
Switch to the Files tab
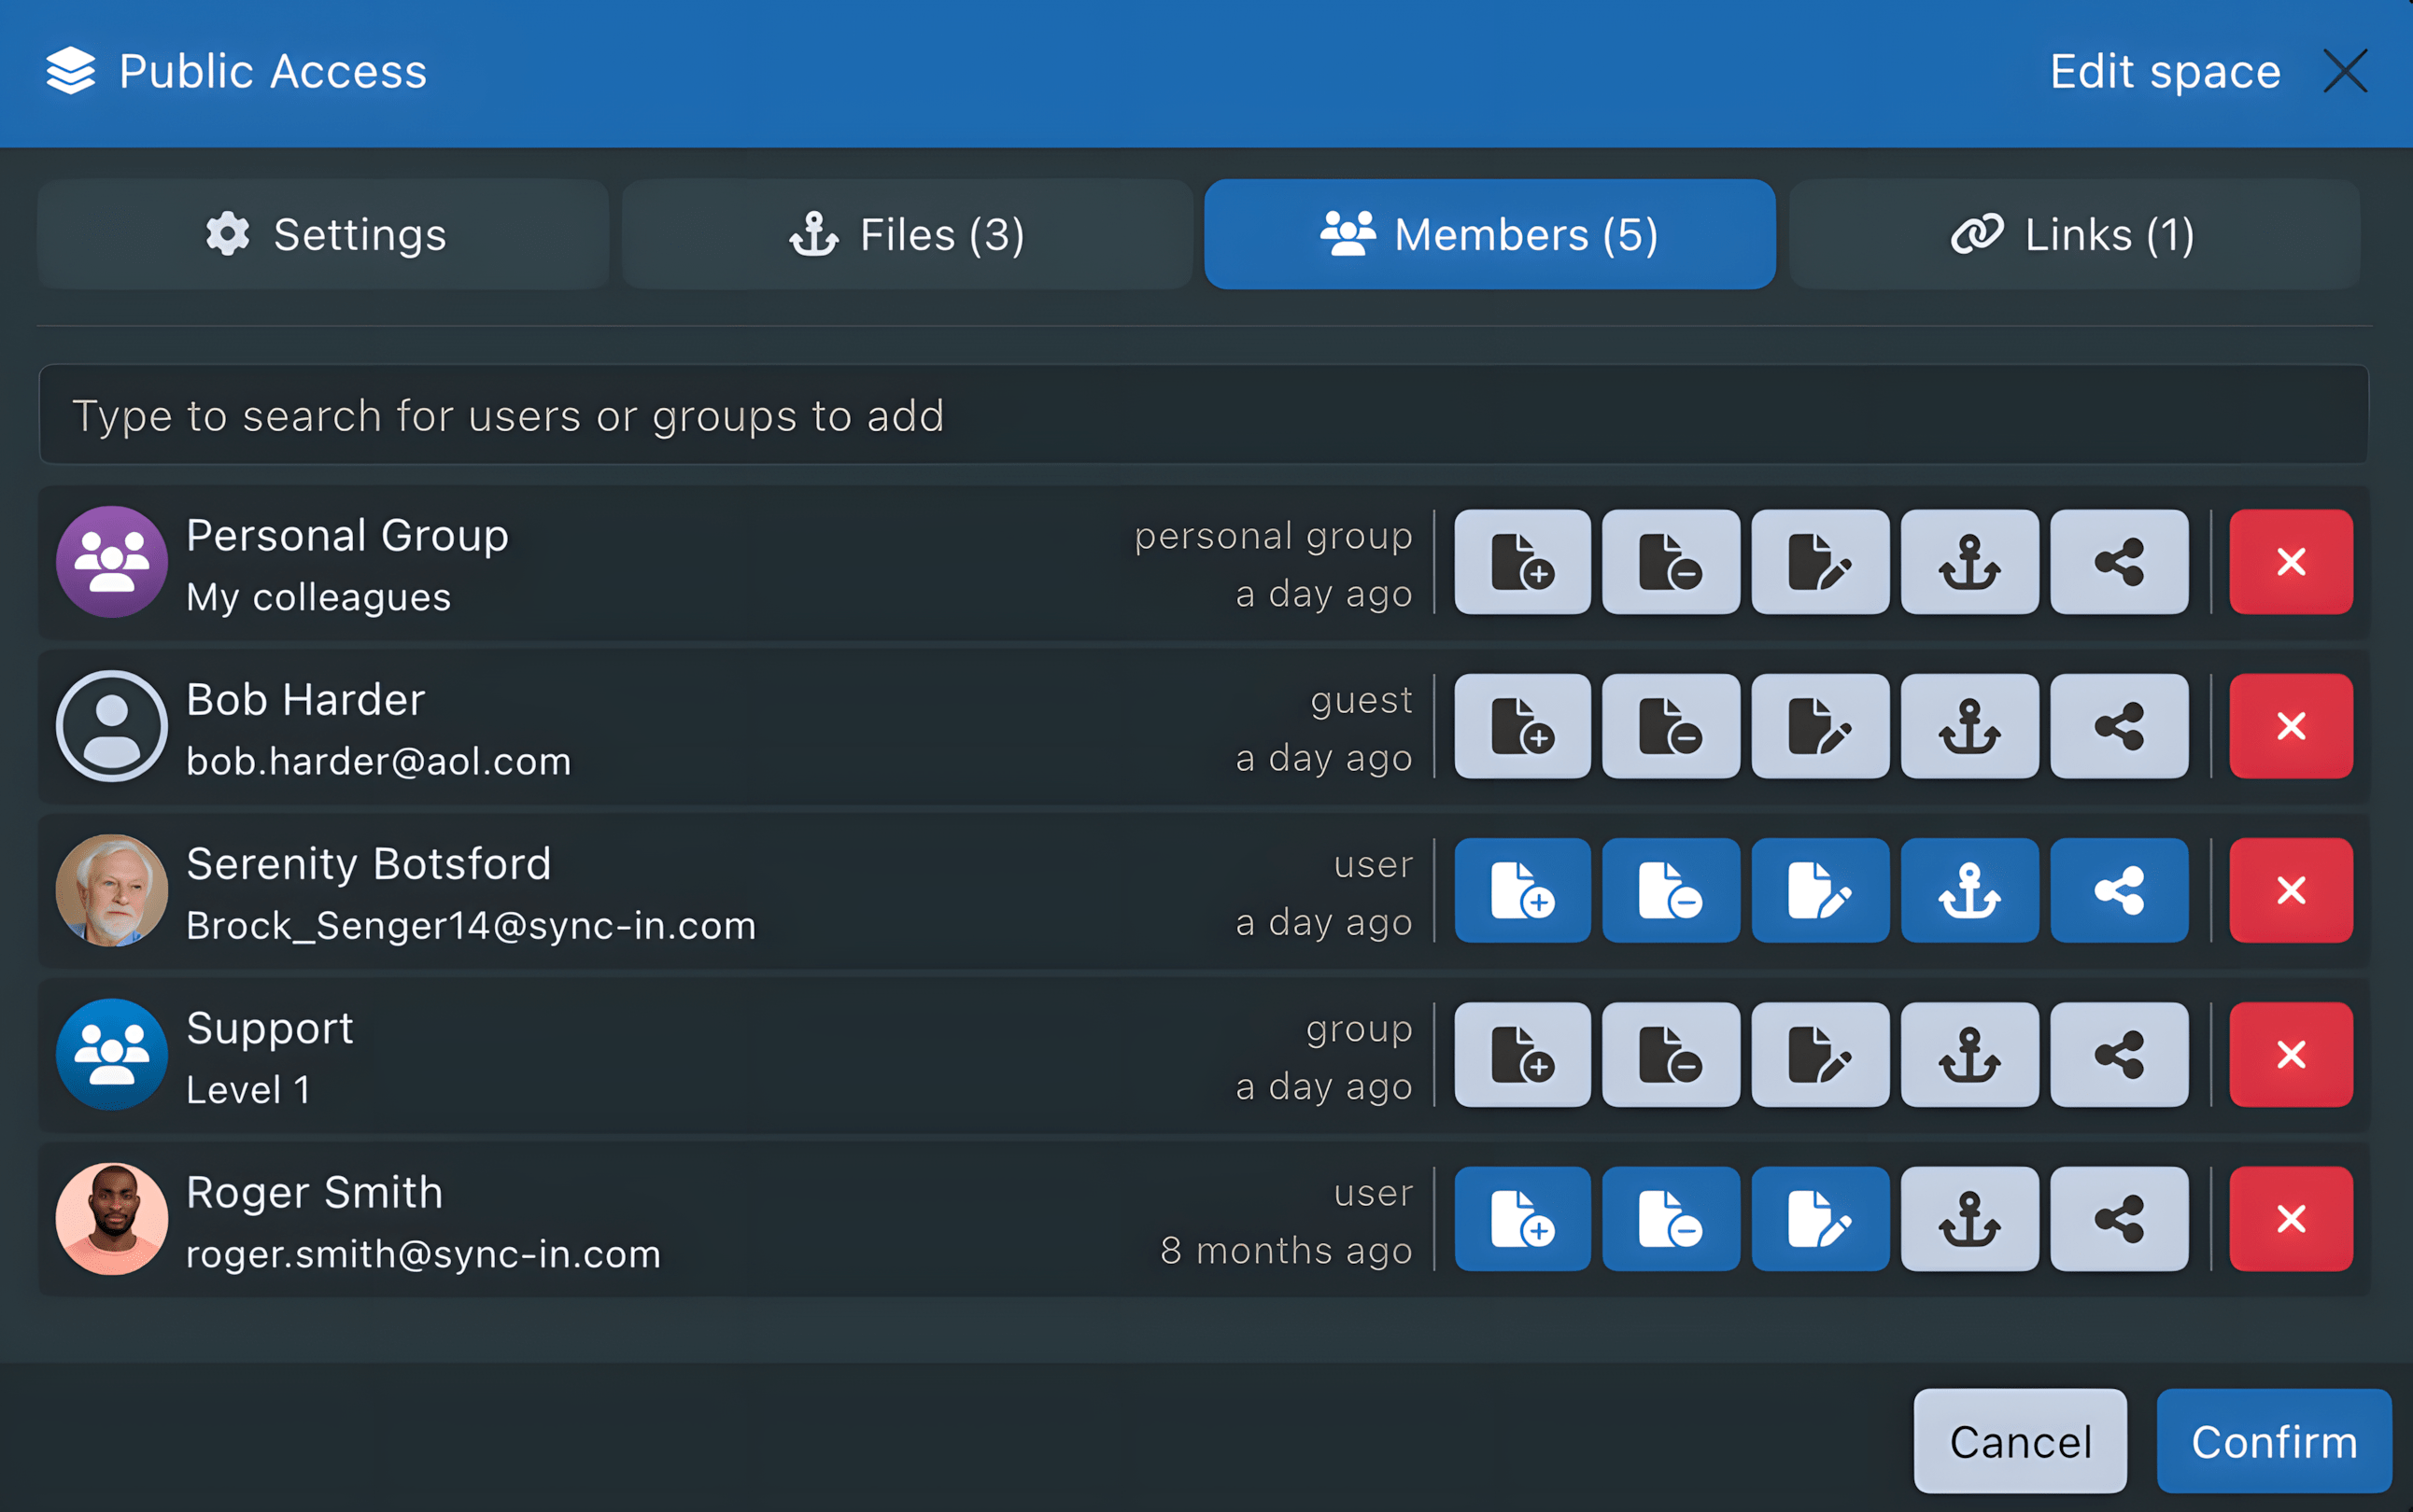pos(907,234)
